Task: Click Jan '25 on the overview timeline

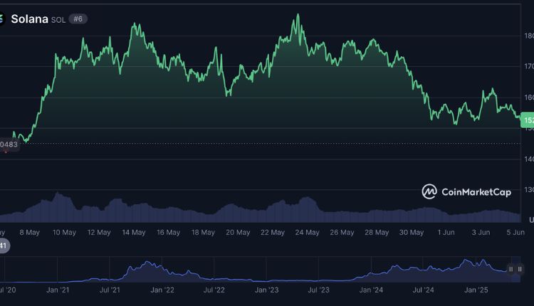Action: click(x=476, y=290)
